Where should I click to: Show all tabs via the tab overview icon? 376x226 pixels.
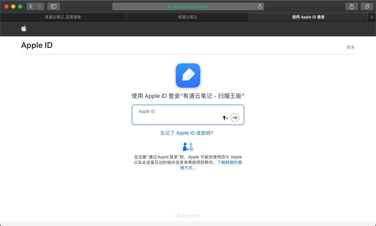pyautogui.click(x=367, y=6)
